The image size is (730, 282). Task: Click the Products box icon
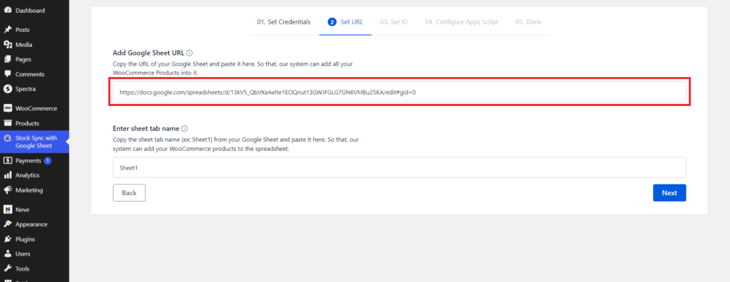pos(7,123)
